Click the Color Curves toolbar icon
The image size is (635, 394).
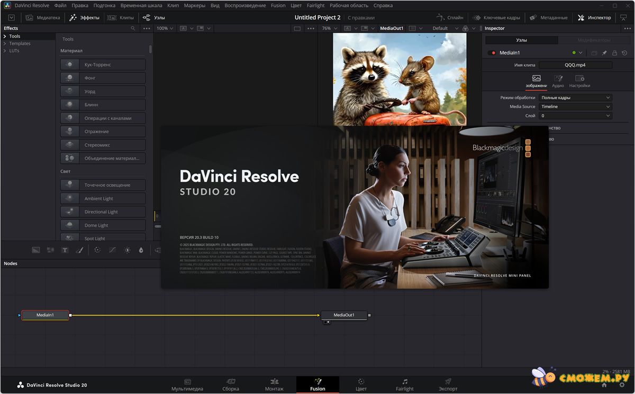(112, 250)
